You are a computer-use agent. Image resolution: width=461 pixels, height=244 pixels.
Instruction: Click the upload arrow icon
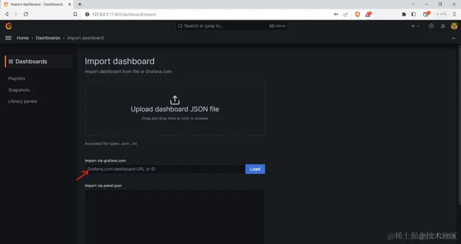[x=175, y=100]
